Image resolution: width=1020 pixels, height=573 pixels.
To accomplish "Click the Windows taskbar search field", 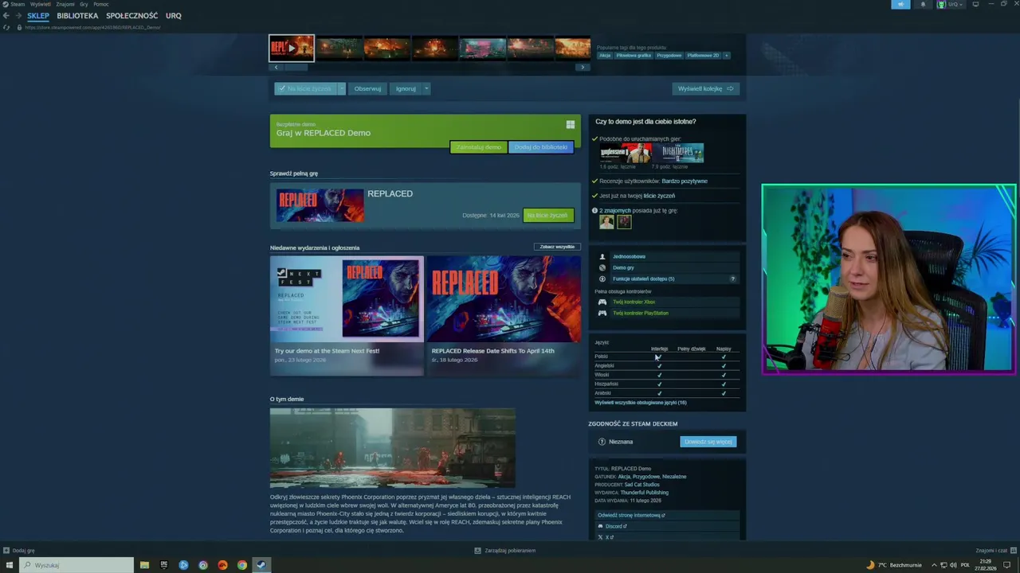I will pos(76,565).
